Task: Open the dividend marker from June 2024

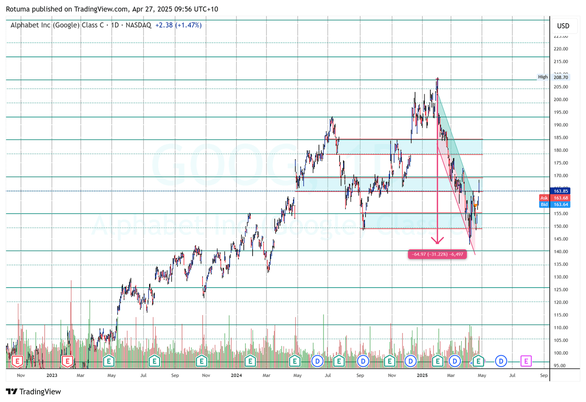Action: coord(317,361)
